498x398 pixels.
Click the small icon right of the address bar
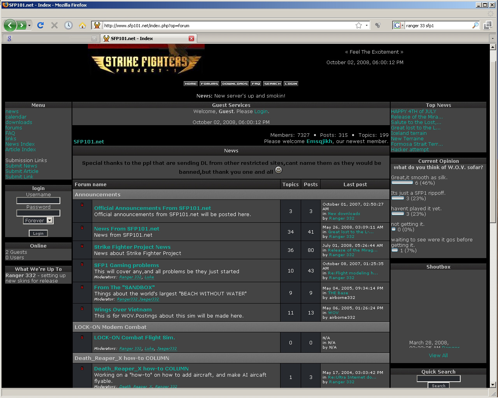pyautogui.click(x=377, y=26)
